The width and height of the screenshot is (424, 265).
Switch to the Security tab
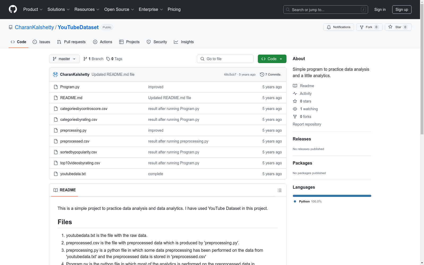157,42
